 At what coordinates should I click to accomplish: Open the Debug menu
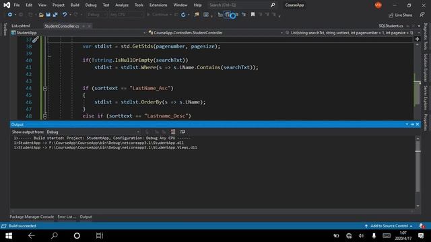[91, 5]
